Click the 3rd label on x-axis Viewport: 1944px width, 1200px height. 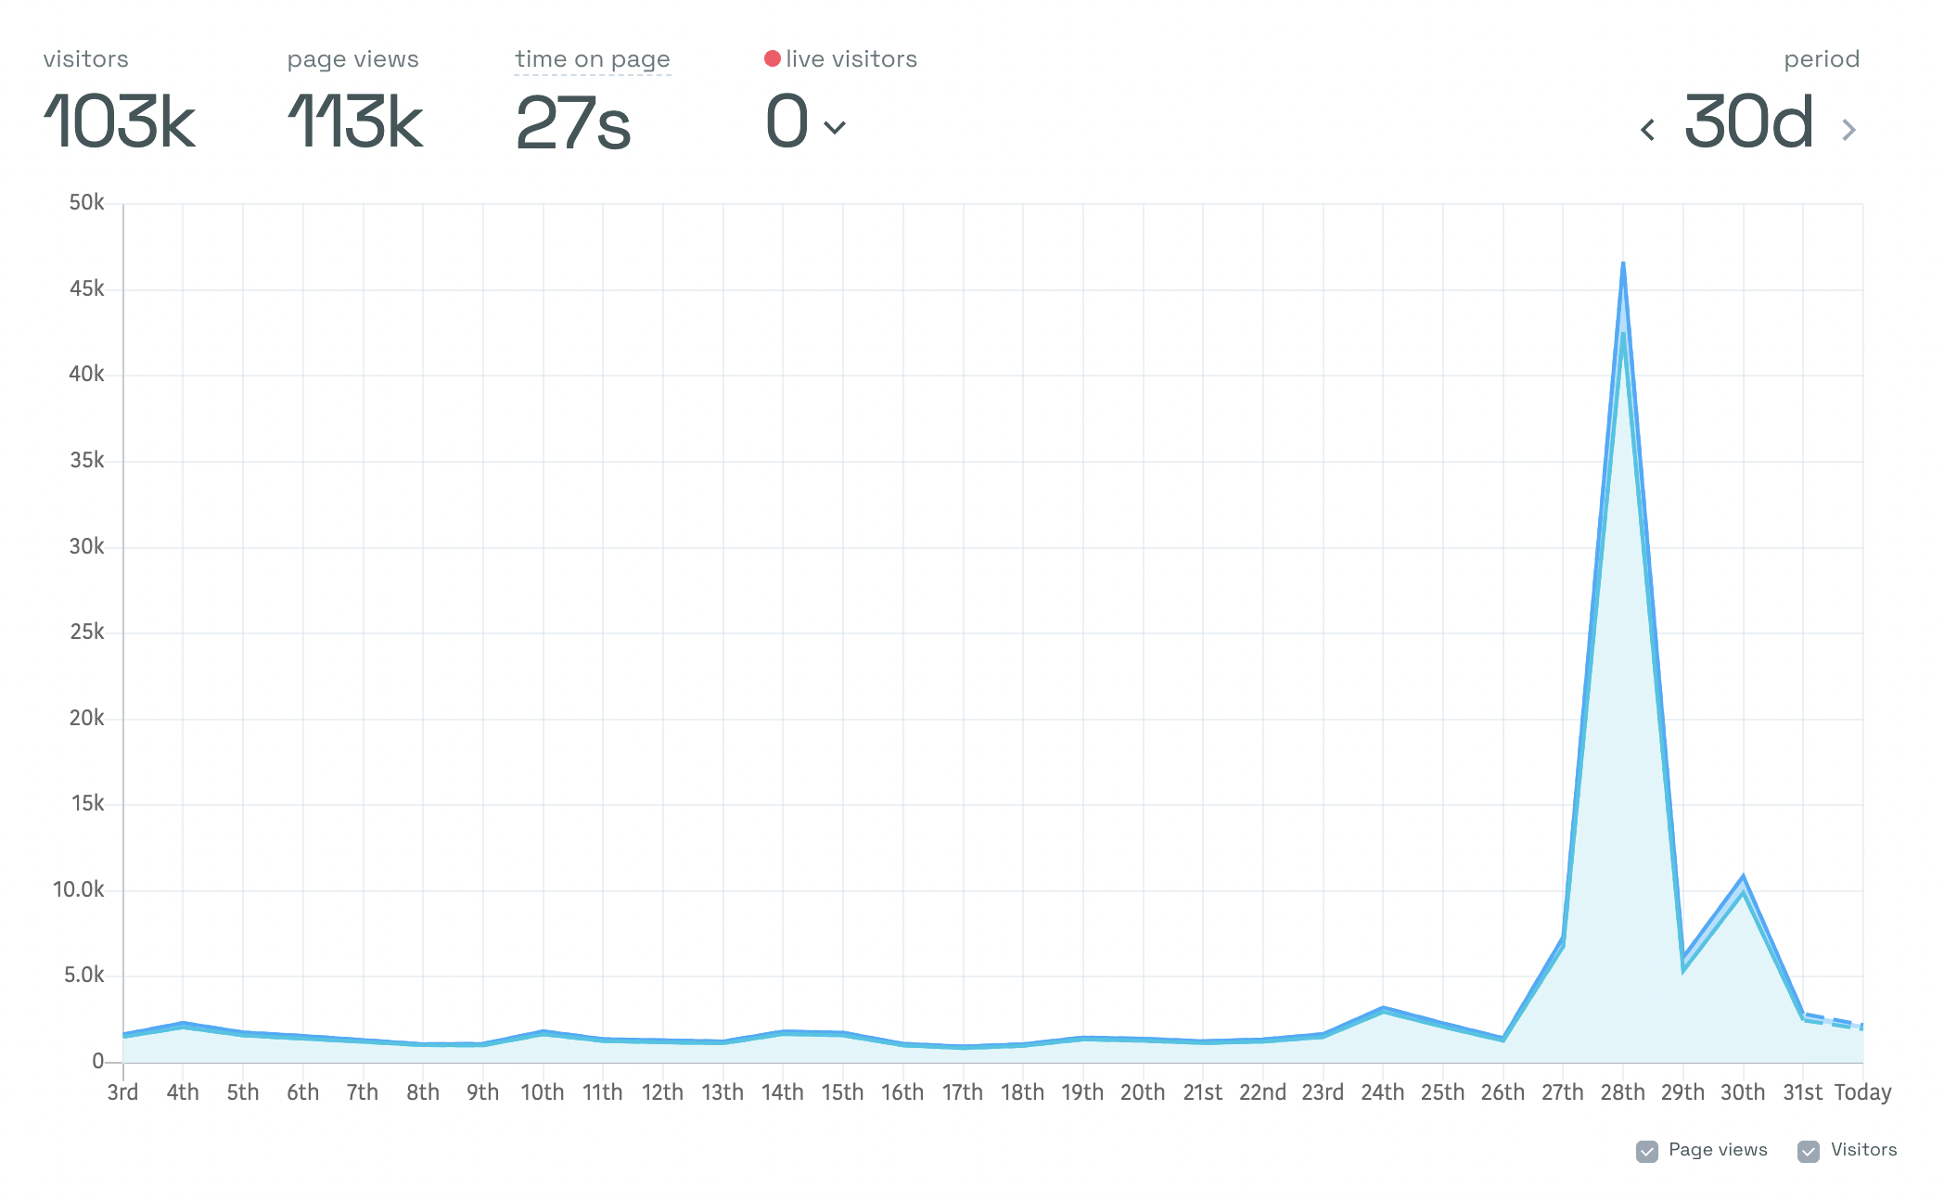(x=122, y=1092)
